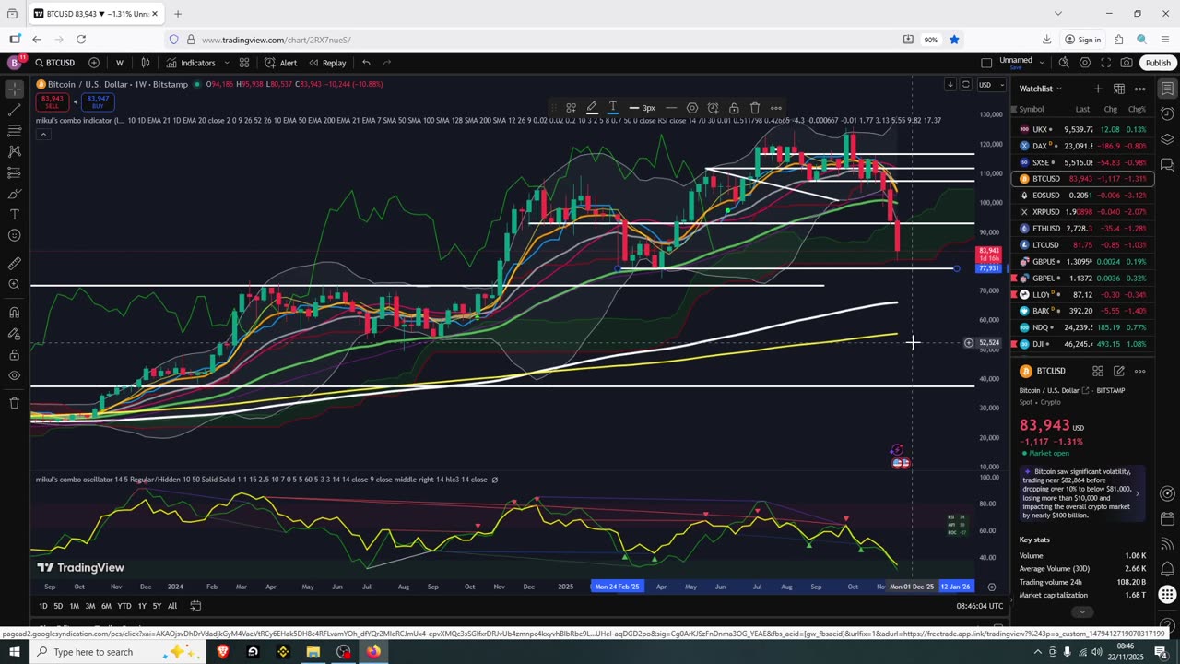Image resolution: width=1180 pixels, height=664 pixels.
Task: Pick line color pencil in drawing toolbar
Action: tap(592, 108)
